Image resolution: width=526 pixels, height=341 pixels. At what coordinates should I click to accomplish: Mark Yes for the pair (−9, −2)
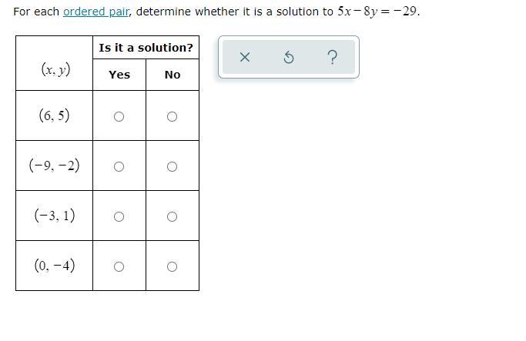119,167
